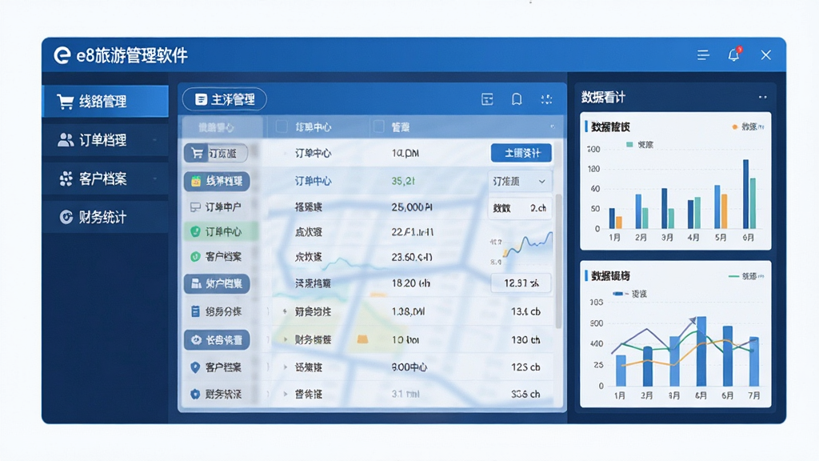Screen dimensions: 819x461
Task: Click the people icon beside 订单档理
Action: (66, 140)
